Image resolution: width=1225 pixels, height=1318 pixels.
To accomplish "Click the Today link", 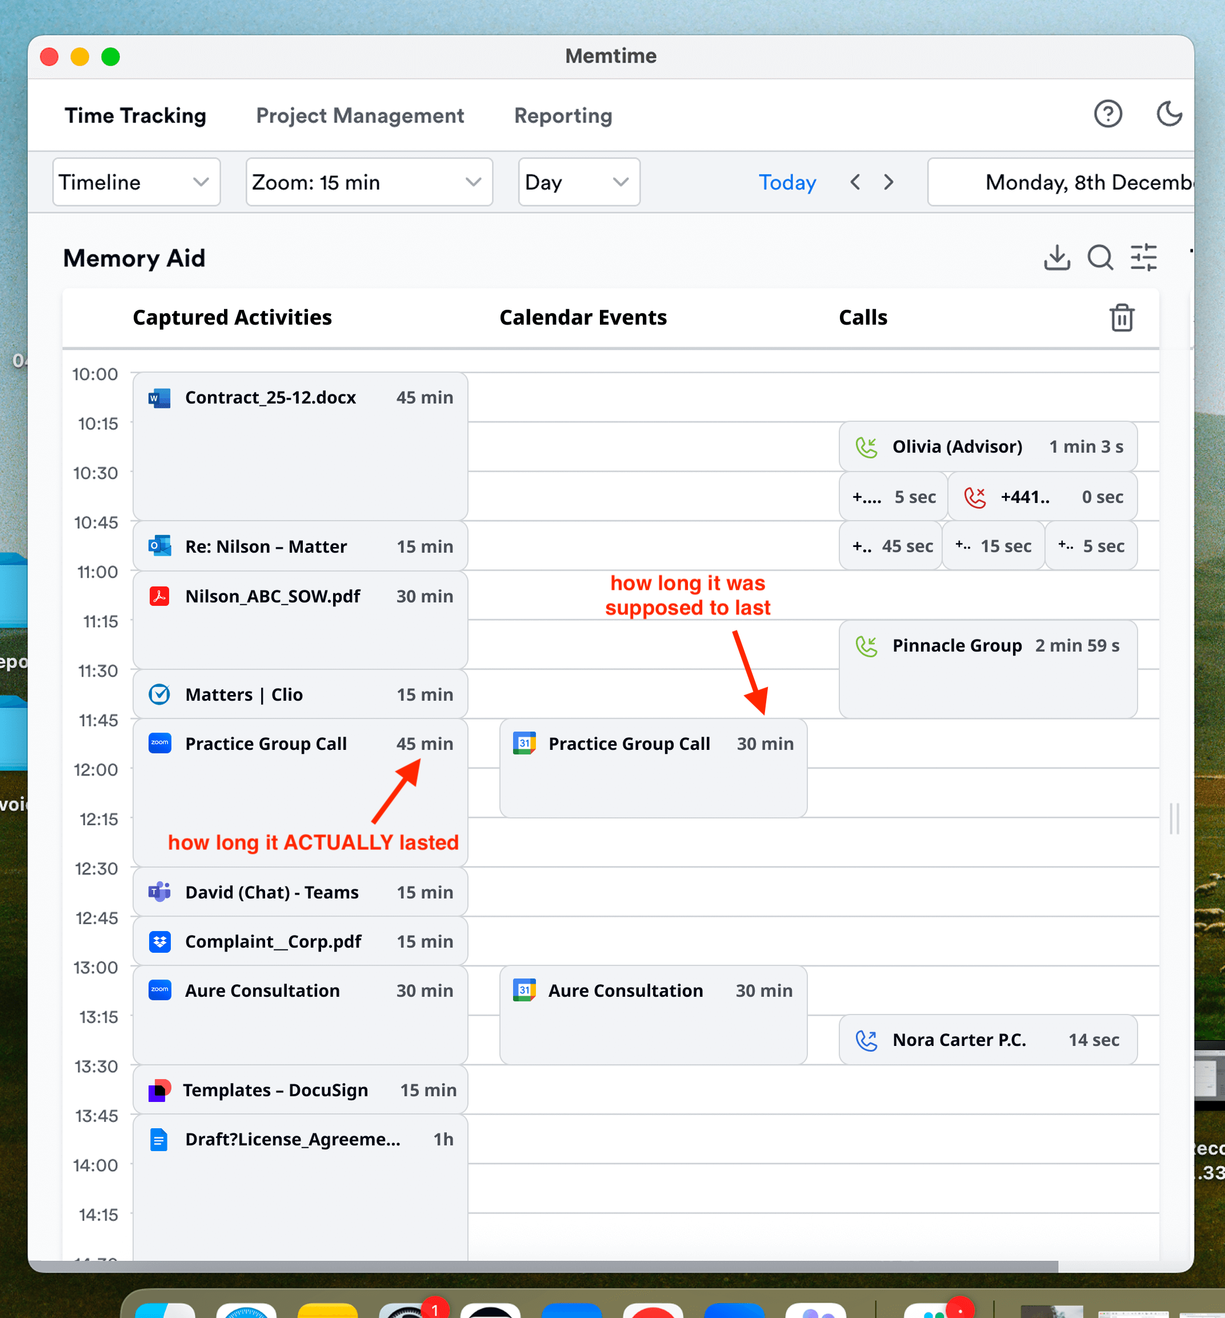I will click(x=787, y=182).
